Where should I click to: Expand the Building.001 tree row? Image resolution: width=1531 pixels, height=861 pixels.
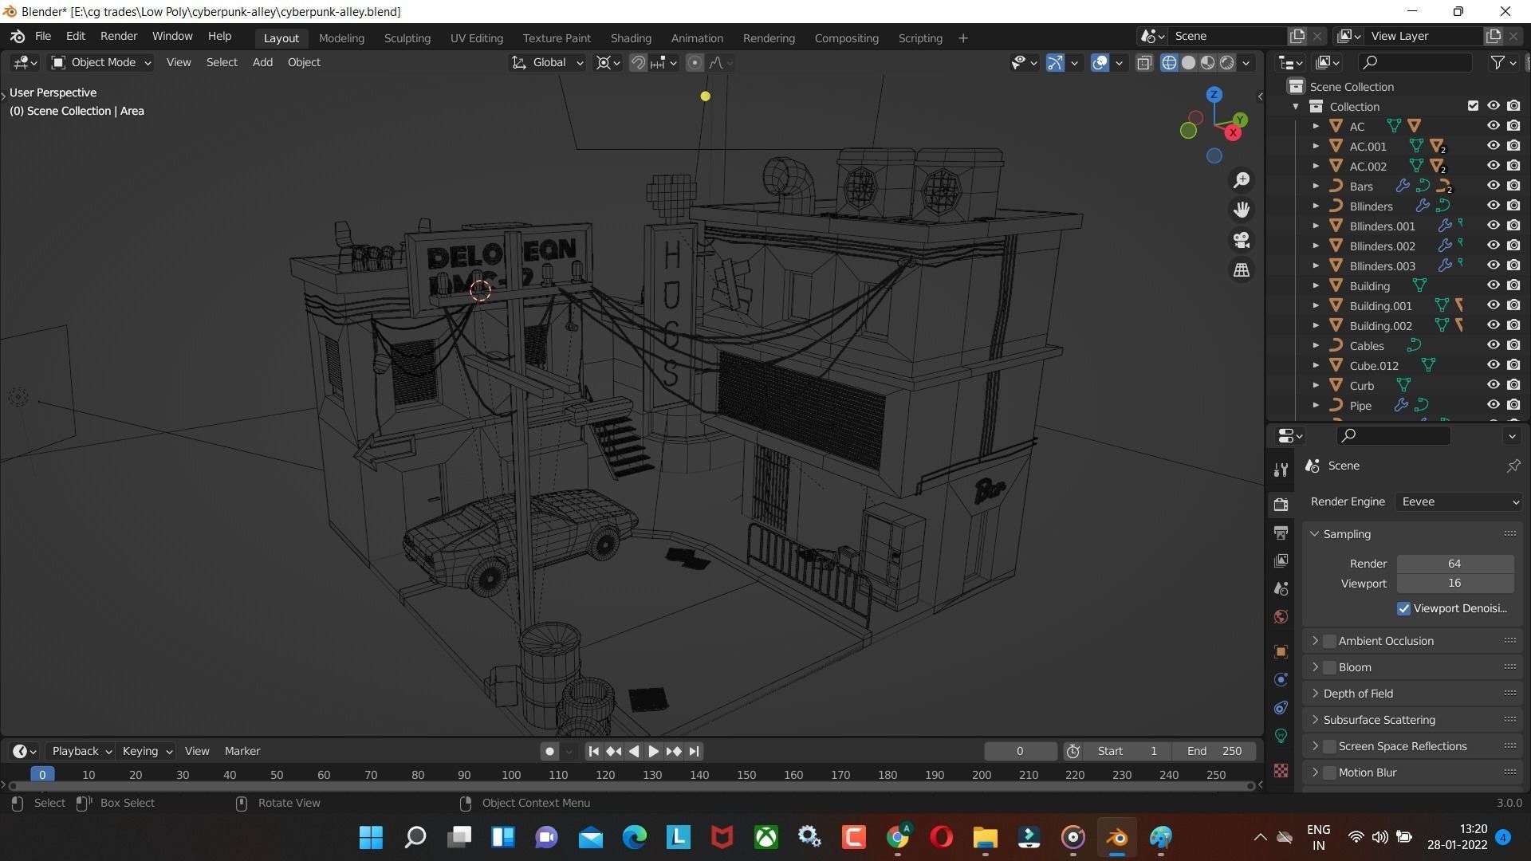tap(1316, 305)
